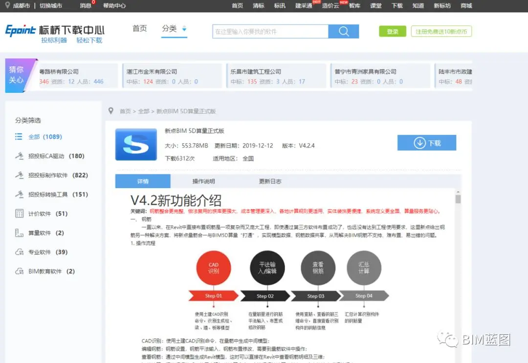Open the 乐昌市建筑工程公司 card
This screenshot has width=528, height=363.
pos(276,76)
